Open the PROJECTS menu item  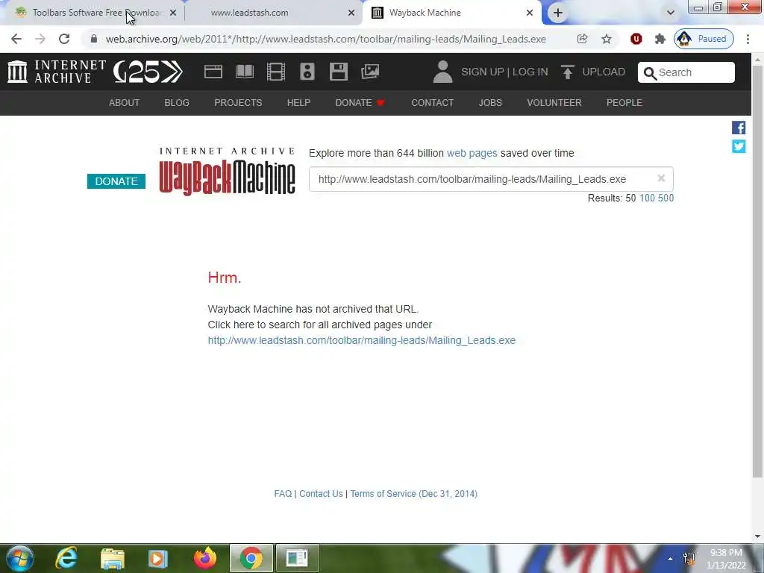pyautogui.click(x=238, y=103)
